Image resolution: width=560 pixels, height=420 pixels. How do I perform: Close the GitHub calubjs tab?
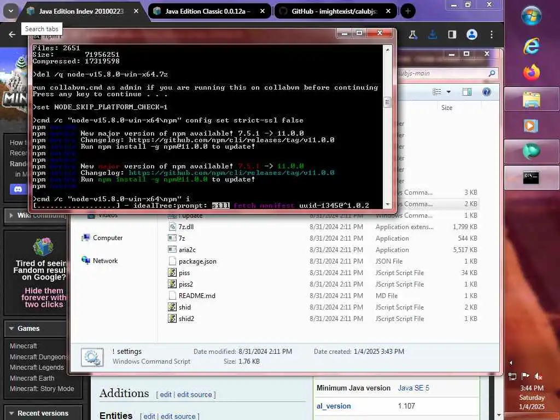(388, 11)
